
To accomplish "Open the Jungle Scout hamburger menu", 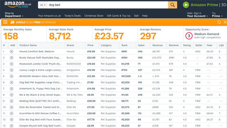I will coord(5,22).
